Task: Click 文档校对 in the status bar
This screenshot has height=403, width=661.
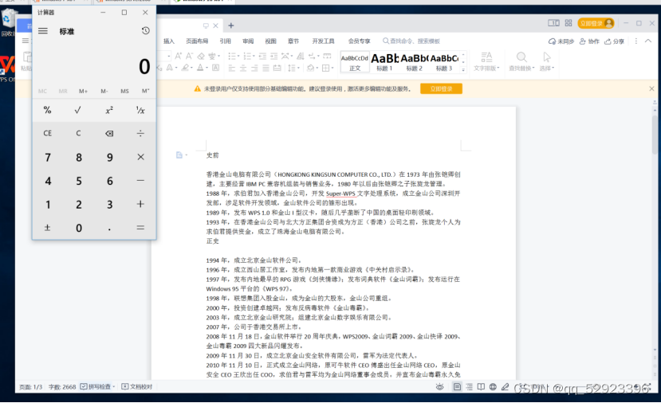Action: [x=137, y=386]
